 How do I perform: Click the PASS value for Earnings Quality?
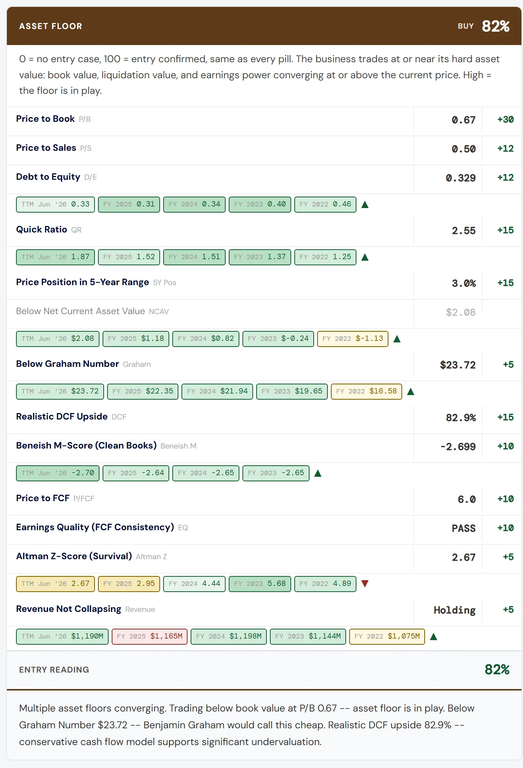[464, 529]
